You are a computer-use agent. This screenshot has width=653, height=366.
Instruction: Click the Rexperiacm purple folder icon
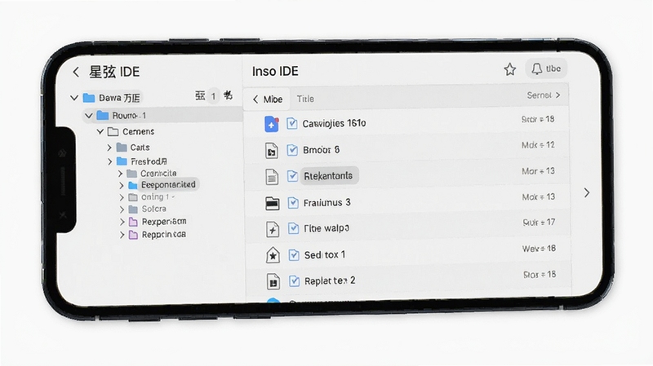[x=133, y=222]
